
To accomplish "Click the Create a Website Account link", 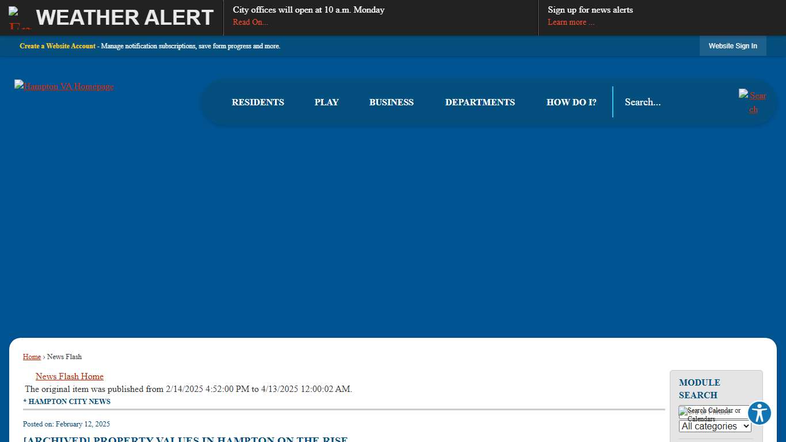I will click(x=58, y=46).
